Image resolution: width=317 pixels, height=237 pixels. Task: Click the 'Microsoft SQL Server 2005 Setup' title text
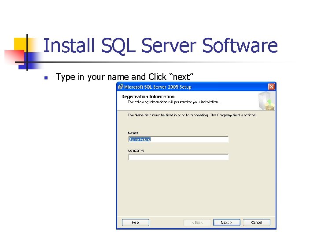click(158, 87)
